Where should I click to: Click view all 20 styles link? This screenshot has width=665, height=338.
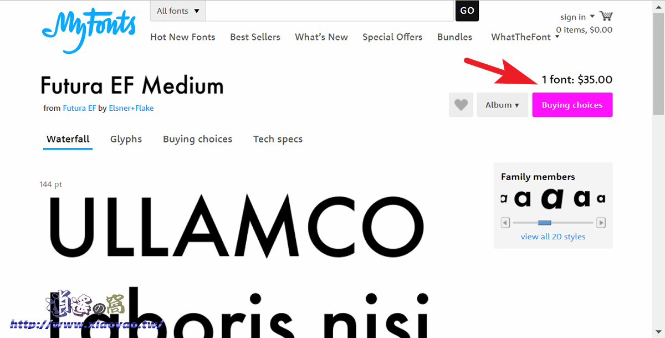(553, 237)
